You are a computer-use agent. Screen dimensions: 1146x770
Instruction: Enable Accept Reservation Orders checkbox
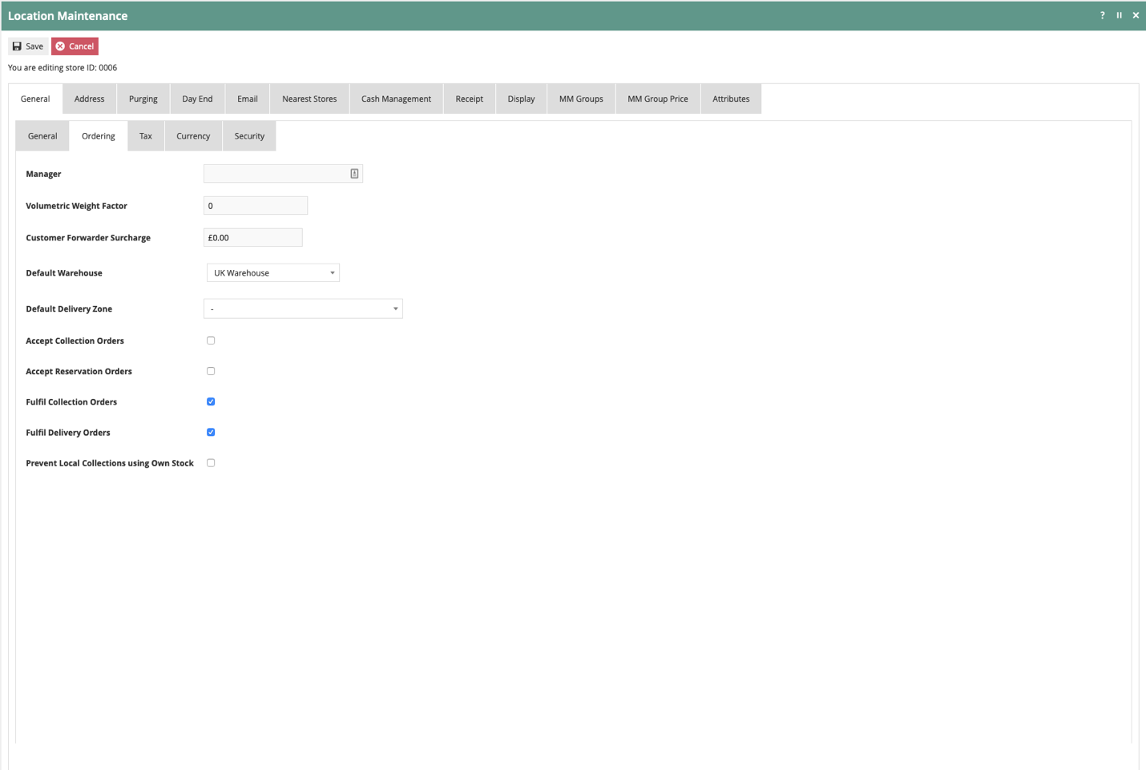point(211,371)
